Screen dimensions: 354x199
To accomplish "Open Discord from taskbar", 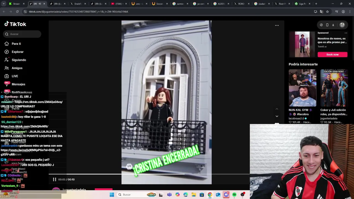I will pyautogui.click(x=226, y=195).
